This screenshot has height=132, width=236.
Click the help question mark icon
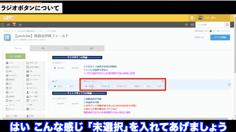pyautogui.click(x=192, y=25)
